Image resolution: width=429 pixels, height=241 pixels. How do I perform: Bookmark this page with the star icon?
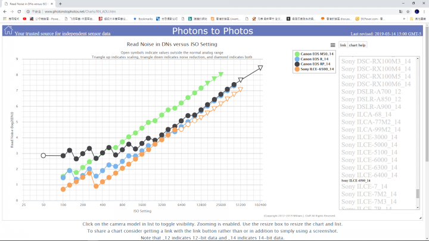408,11
